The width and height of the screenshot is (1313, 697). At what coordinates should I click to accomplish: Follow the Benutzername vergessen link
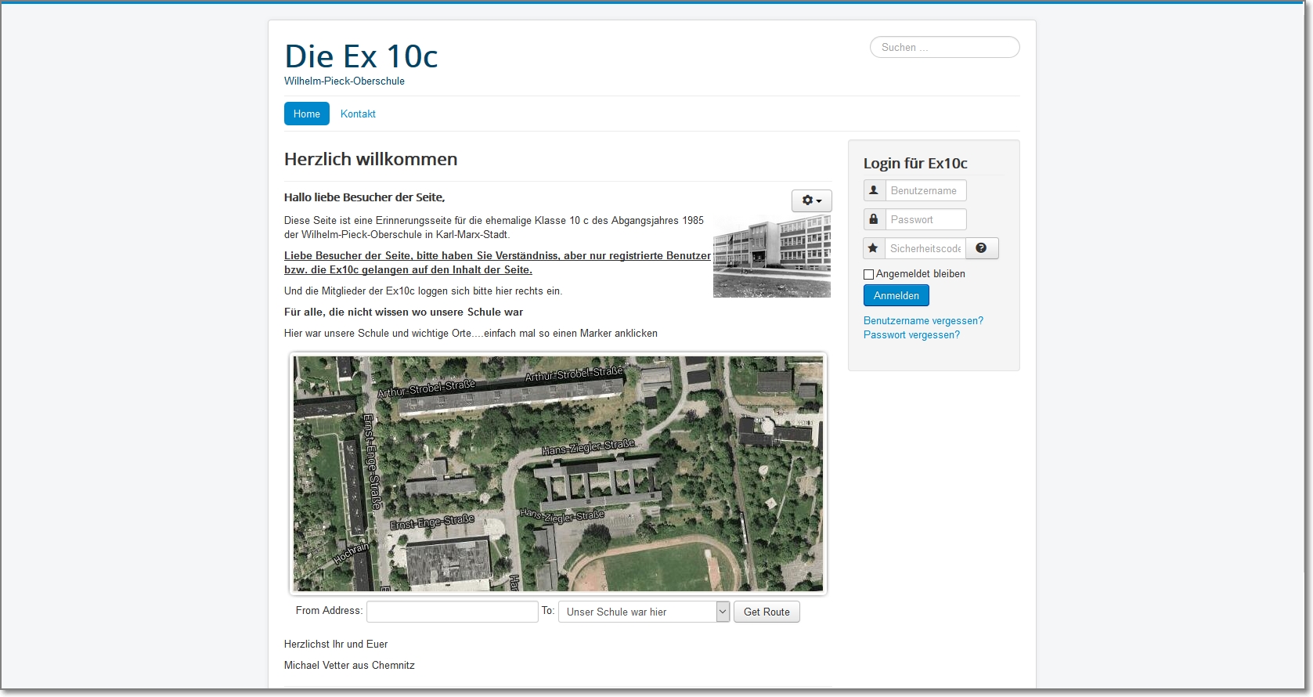(x=923, y=320)
